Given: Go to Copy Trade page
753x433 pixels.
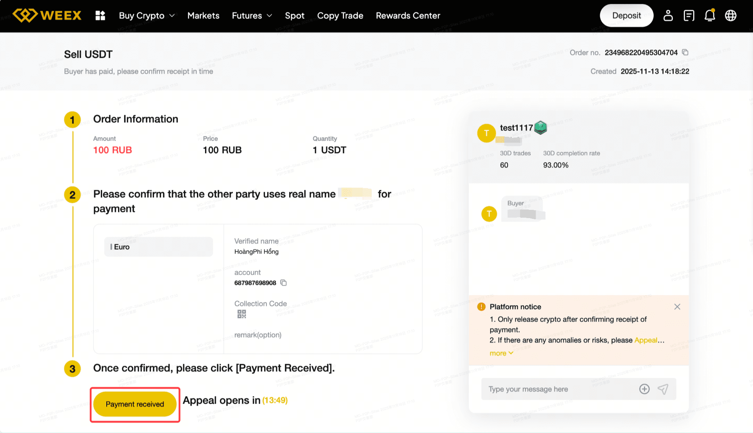Looking at the screenshot, I should coord(340,16).
